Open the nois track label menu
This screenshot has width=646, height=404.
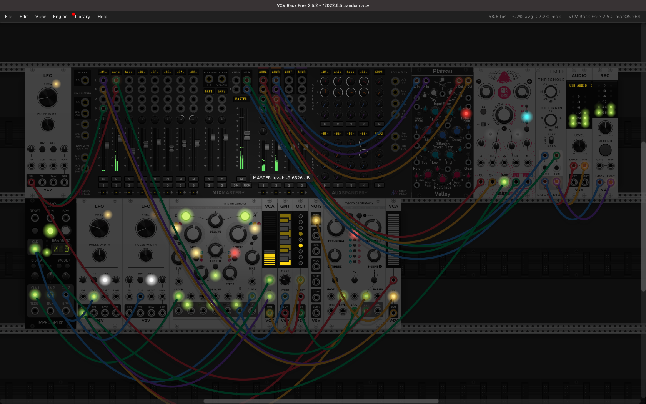tap(116, 72)
